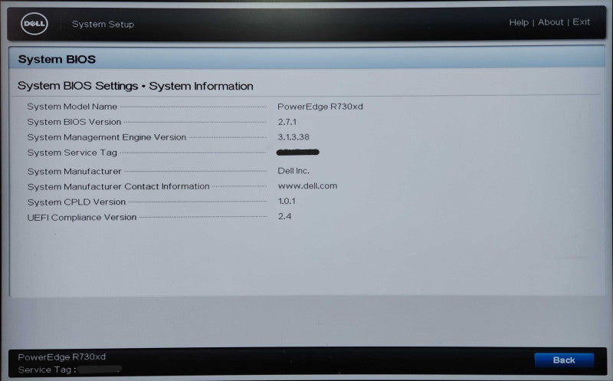Select the CPLD version value 1.0.1
This screenshot has height=381, width=613.
pos(287,201)
